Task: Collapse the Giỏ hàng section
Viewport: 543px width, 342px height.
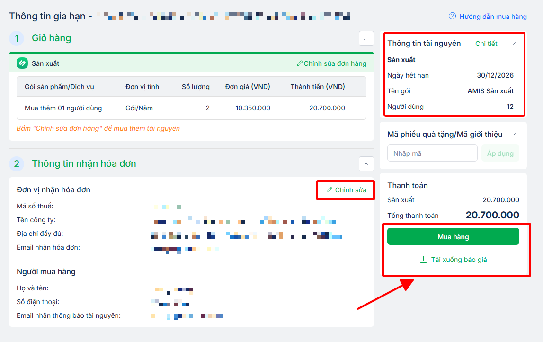Action: click(366, 38)
